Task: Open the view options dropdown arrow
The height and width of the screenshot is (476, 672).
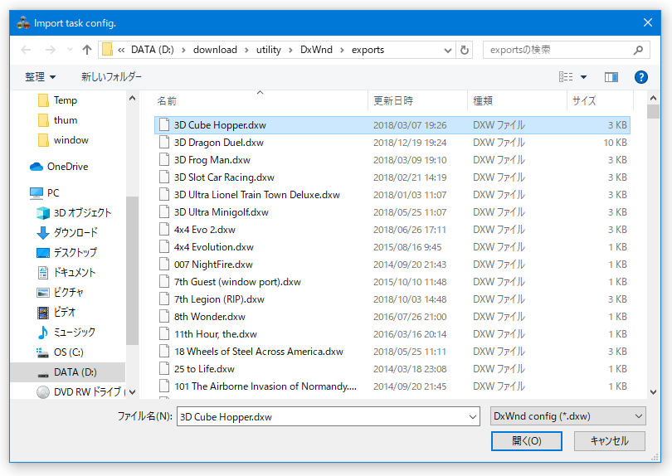Action: coord(583,77)
